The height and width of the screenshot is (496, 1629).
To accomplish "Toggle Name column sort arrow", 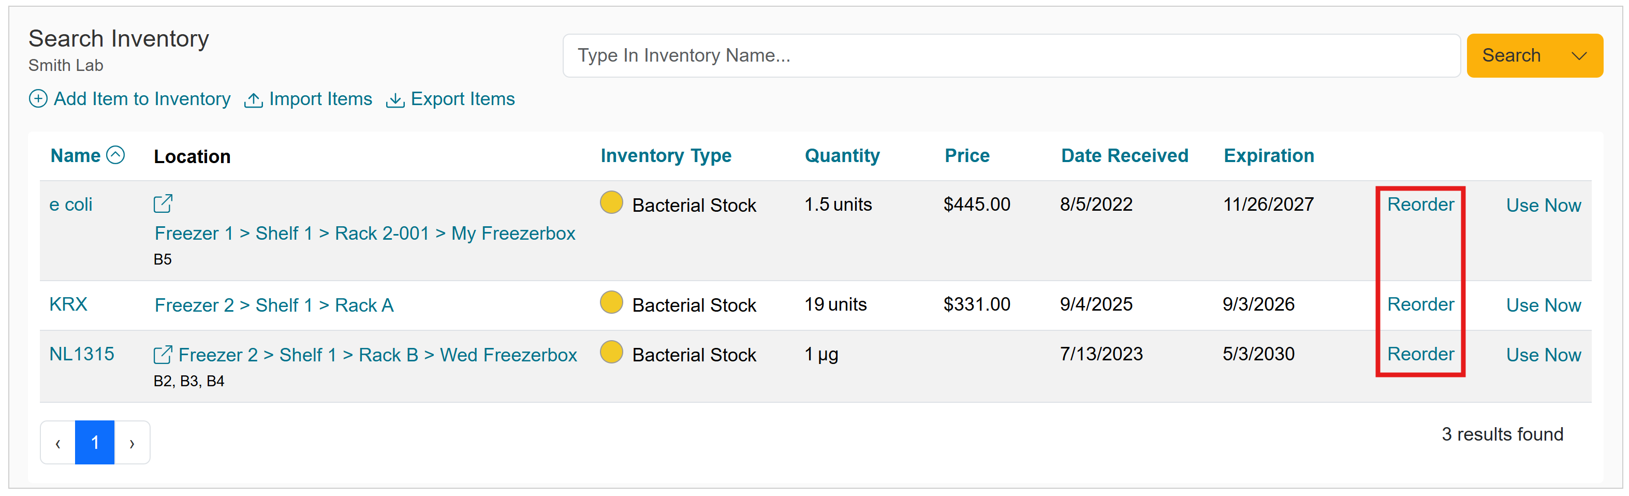I will coord(116,155).
